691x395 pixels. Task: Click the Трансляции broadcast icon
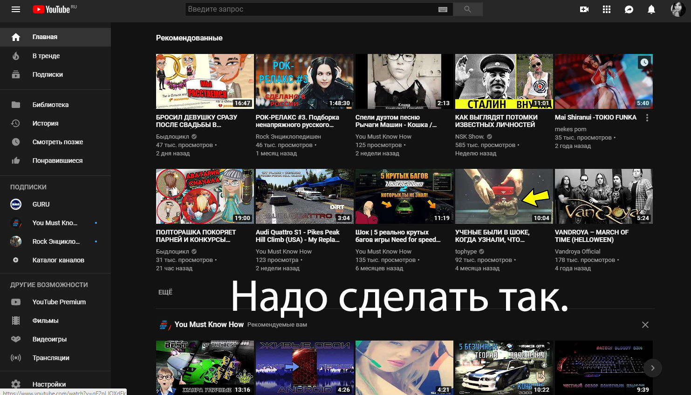click(16, 358)
